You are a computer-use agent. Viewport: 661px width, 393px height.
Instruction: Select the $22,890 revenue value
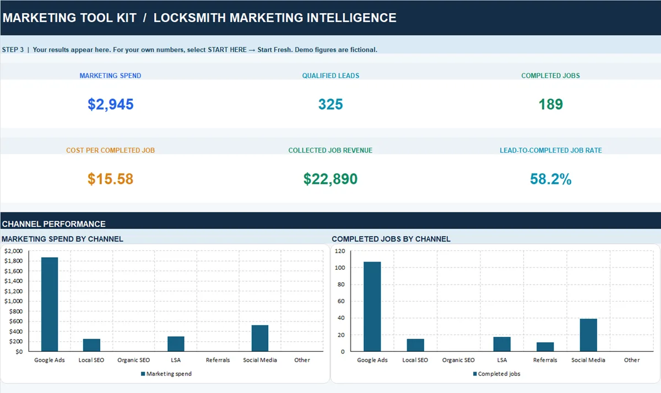[x=330, y=179]
